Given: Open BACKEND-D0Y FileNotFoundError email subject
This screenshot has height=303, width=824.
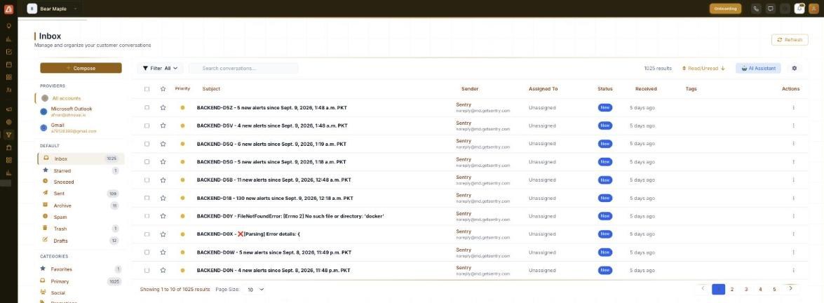Looking at the screenshot, I should [x=290, y=216].
